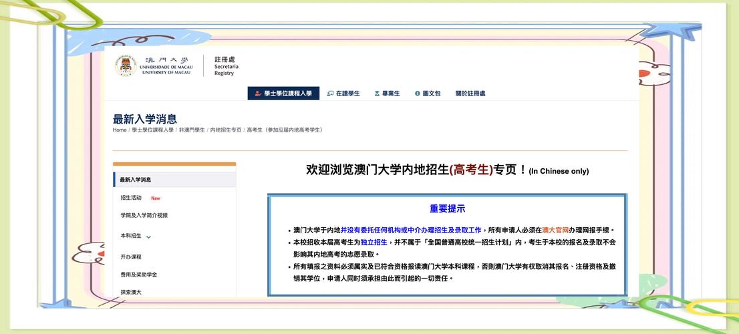The height and width of the screenshot is (334, 739).
Task: Expand the 本科招生 sidebar chevron
Action: coord(148,237)
